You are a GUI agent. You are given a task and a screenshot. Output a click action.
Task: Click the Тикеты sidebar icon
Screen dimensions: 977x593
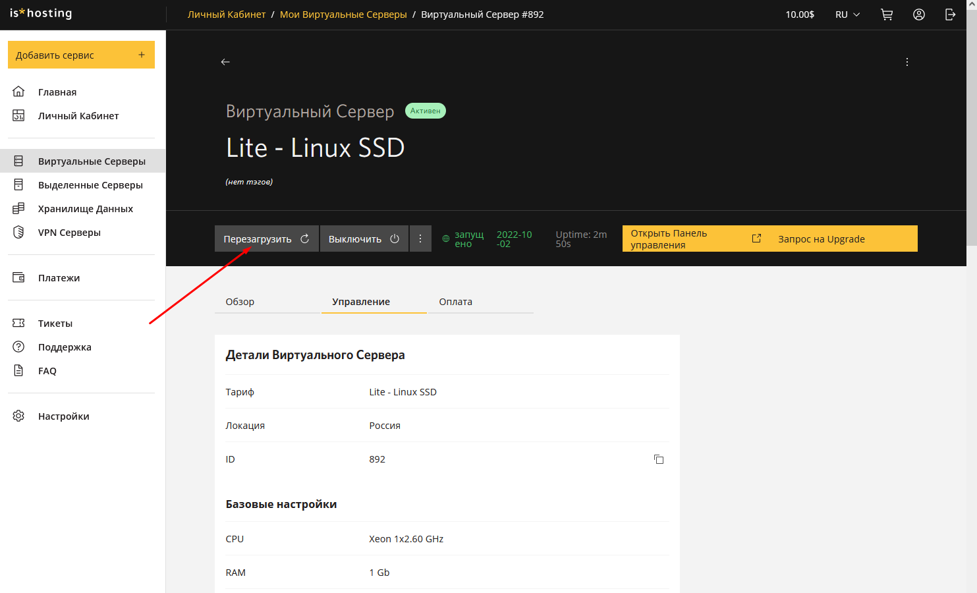[x=18, y=323]
